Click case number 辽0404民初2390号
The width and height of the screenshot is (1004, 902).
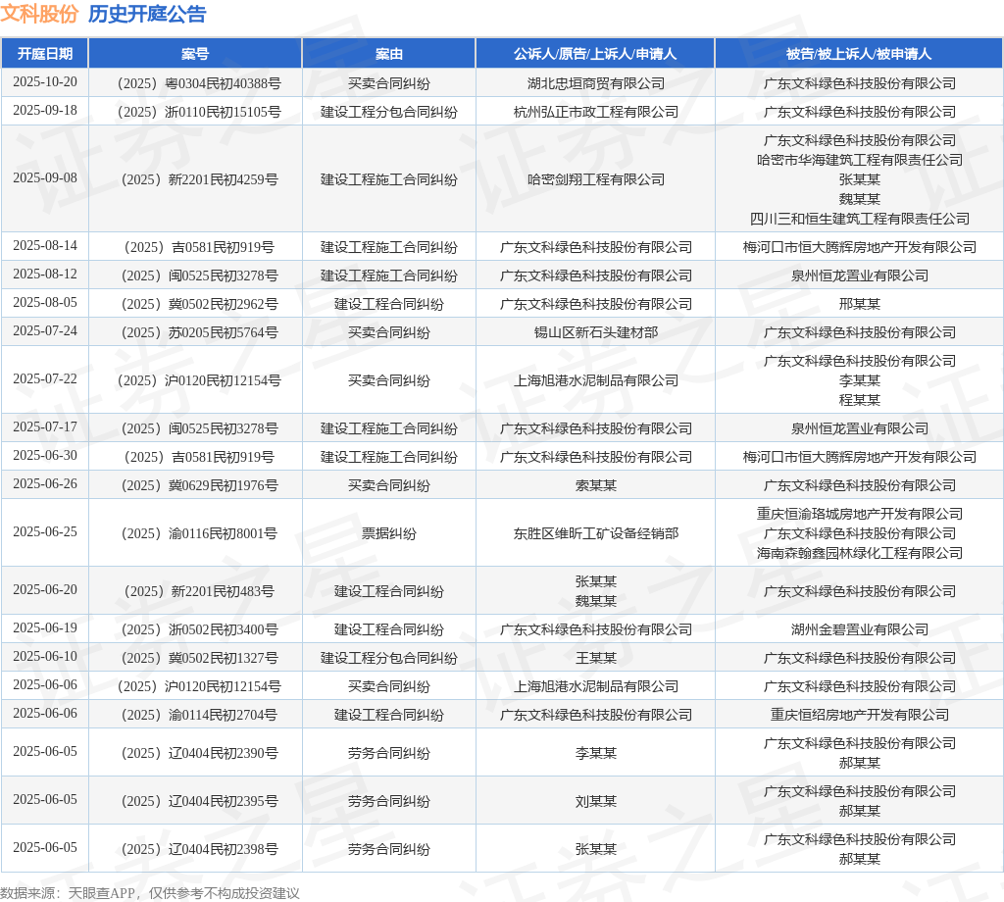[x=200, y=754]
